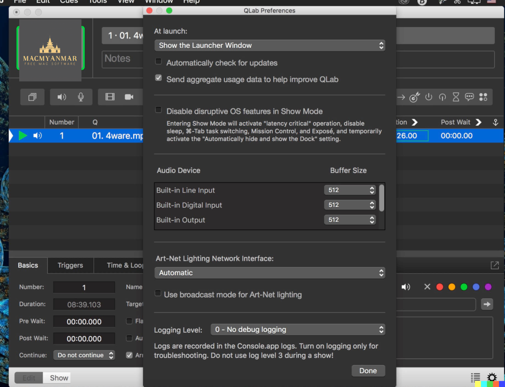The image size is (505, 387).
Task: Enable Disable disruptive OS features checkbox
Action: pyautogui.click(x=158, y=110)
